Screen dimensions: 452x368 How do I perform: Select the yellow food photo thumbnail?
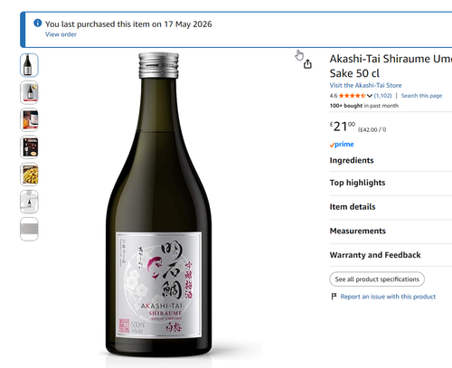coord(29,175)
